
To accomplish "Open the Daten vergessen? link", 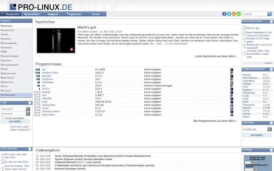I will 20,130.
